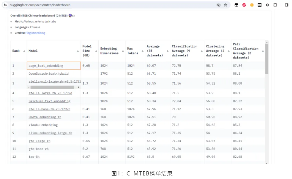Click the crossed-out eye icon in address bar

[218, 5]
